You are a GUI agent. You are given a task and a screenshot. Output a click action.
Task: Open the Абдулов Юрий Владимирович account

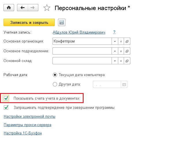tap(79, 32)
